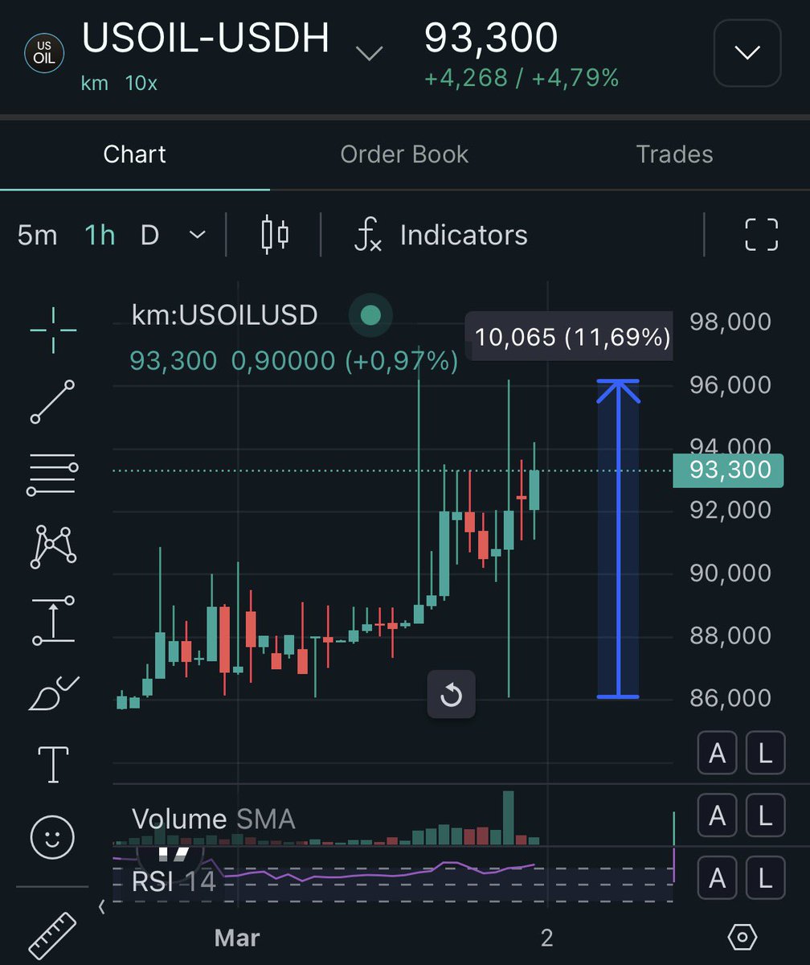
Task: Open candlestick chart style selector
Action: point(275,235)
